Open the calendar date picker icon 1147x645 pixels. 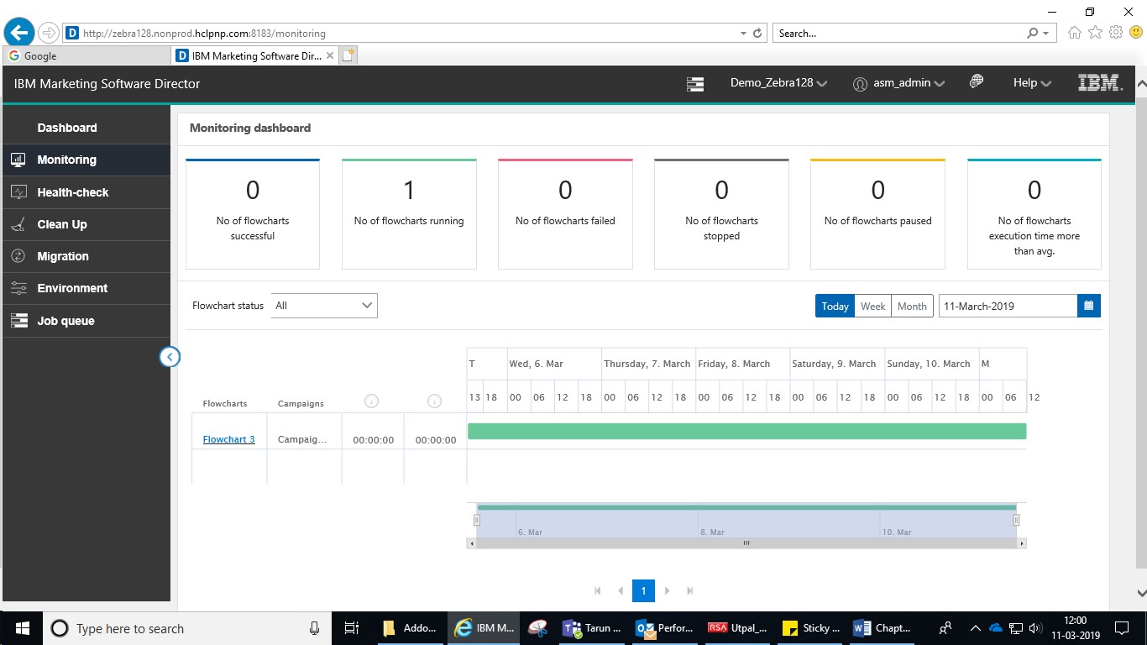(x=1088, y=306)
